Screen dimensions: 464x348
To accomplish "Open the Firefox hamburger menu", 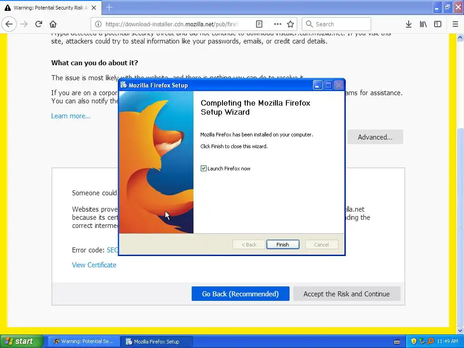I will pos(455,24).
